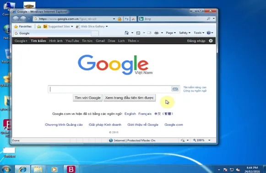The image size is (266, 173).
Task: Click the Đăng nhập sign-in link
Action: tap(196, 41)
